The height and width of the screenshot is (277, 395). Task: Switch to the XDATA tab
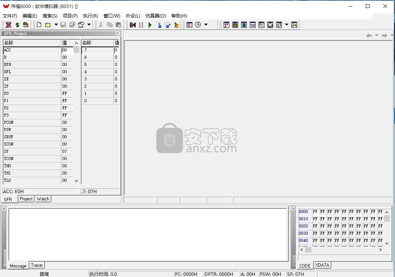tap(322, 265)
